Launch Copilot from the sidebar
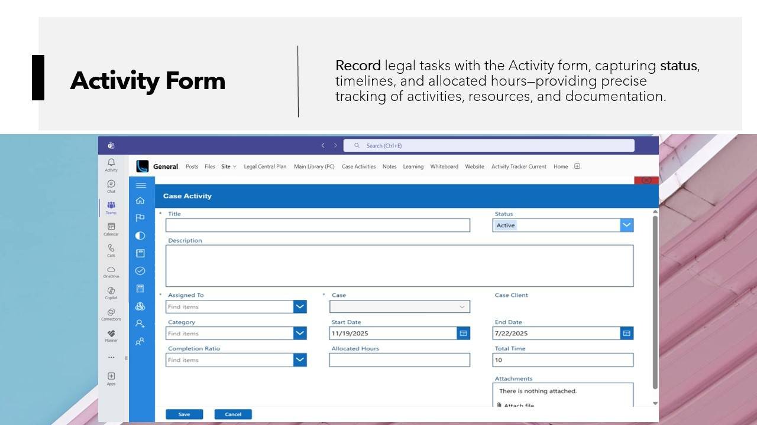This screenshot has height=425, width=757. [111, 293]
